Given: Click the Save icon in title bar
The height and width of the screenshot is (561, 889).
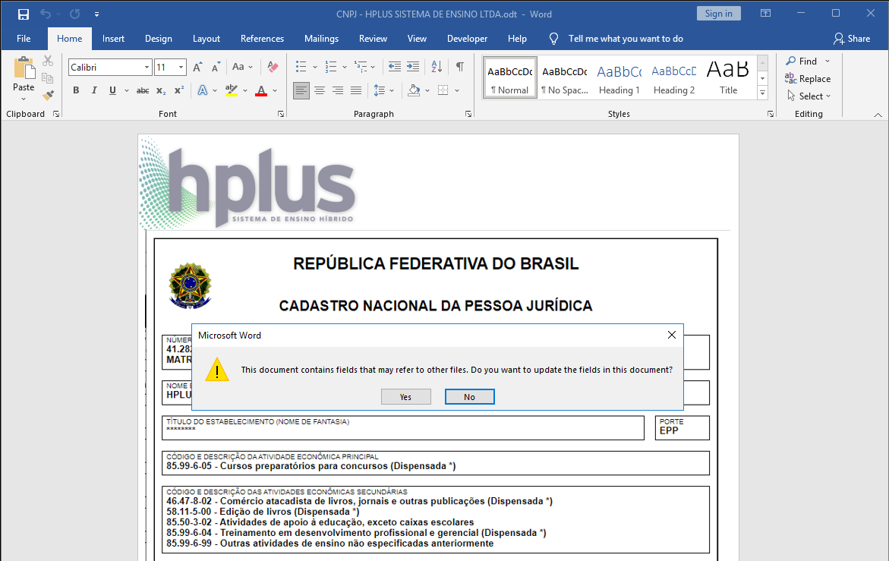Looking at the screenshot, I should [x=24, y=14].
